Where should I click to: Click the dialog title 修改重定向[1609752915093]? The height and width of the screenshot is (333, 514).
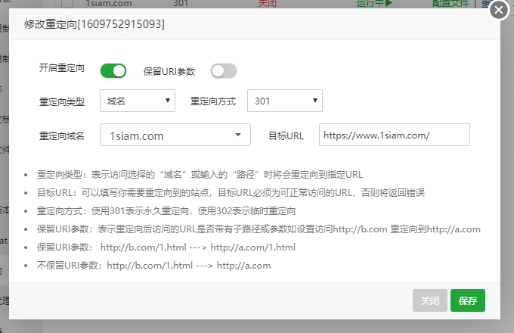pos(94,24)
